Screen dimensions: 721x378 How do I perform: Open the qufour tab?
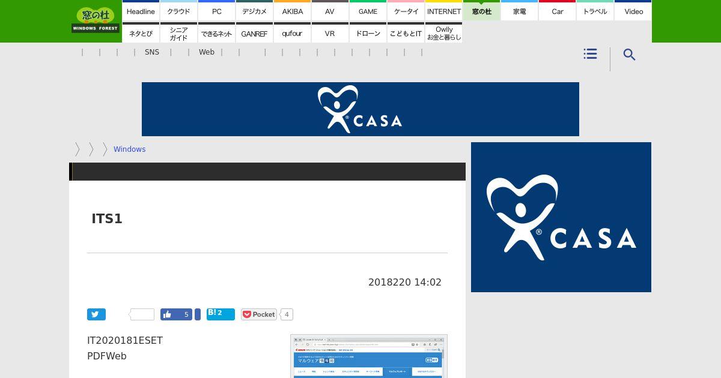(x=292, y=33)
